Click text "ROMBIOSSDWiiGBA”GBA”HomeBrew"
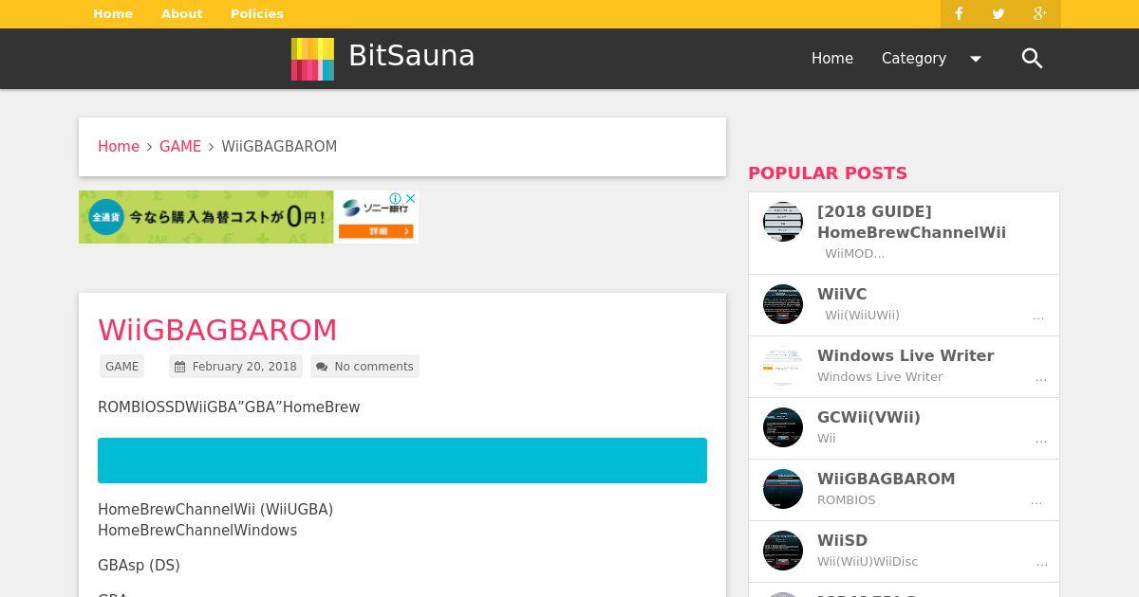This screenshot has height=597, width=1139. (229, 407)
